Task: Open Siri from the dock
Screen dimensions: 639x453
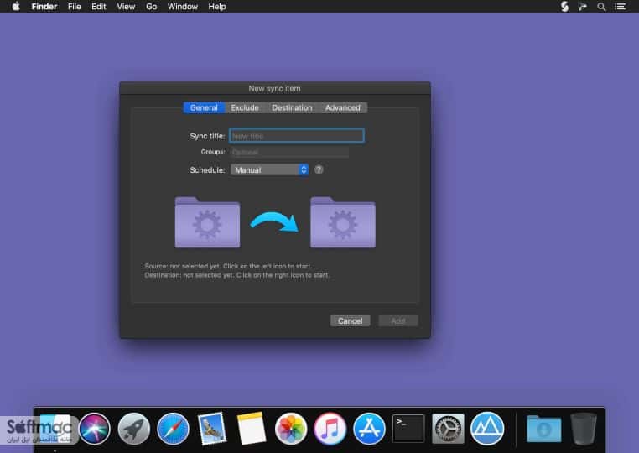Action: point(95,429)
